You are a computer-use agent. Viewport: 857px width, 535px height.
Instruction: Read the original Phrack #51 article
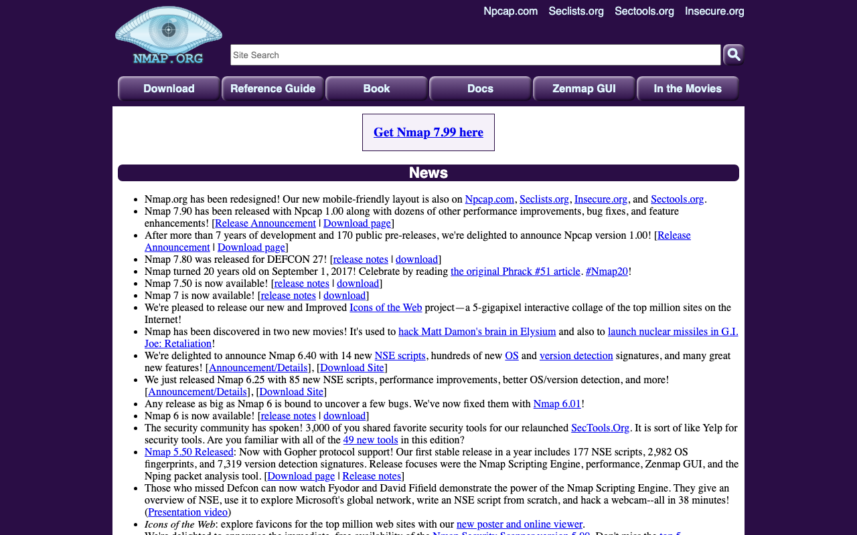point(516,272)
